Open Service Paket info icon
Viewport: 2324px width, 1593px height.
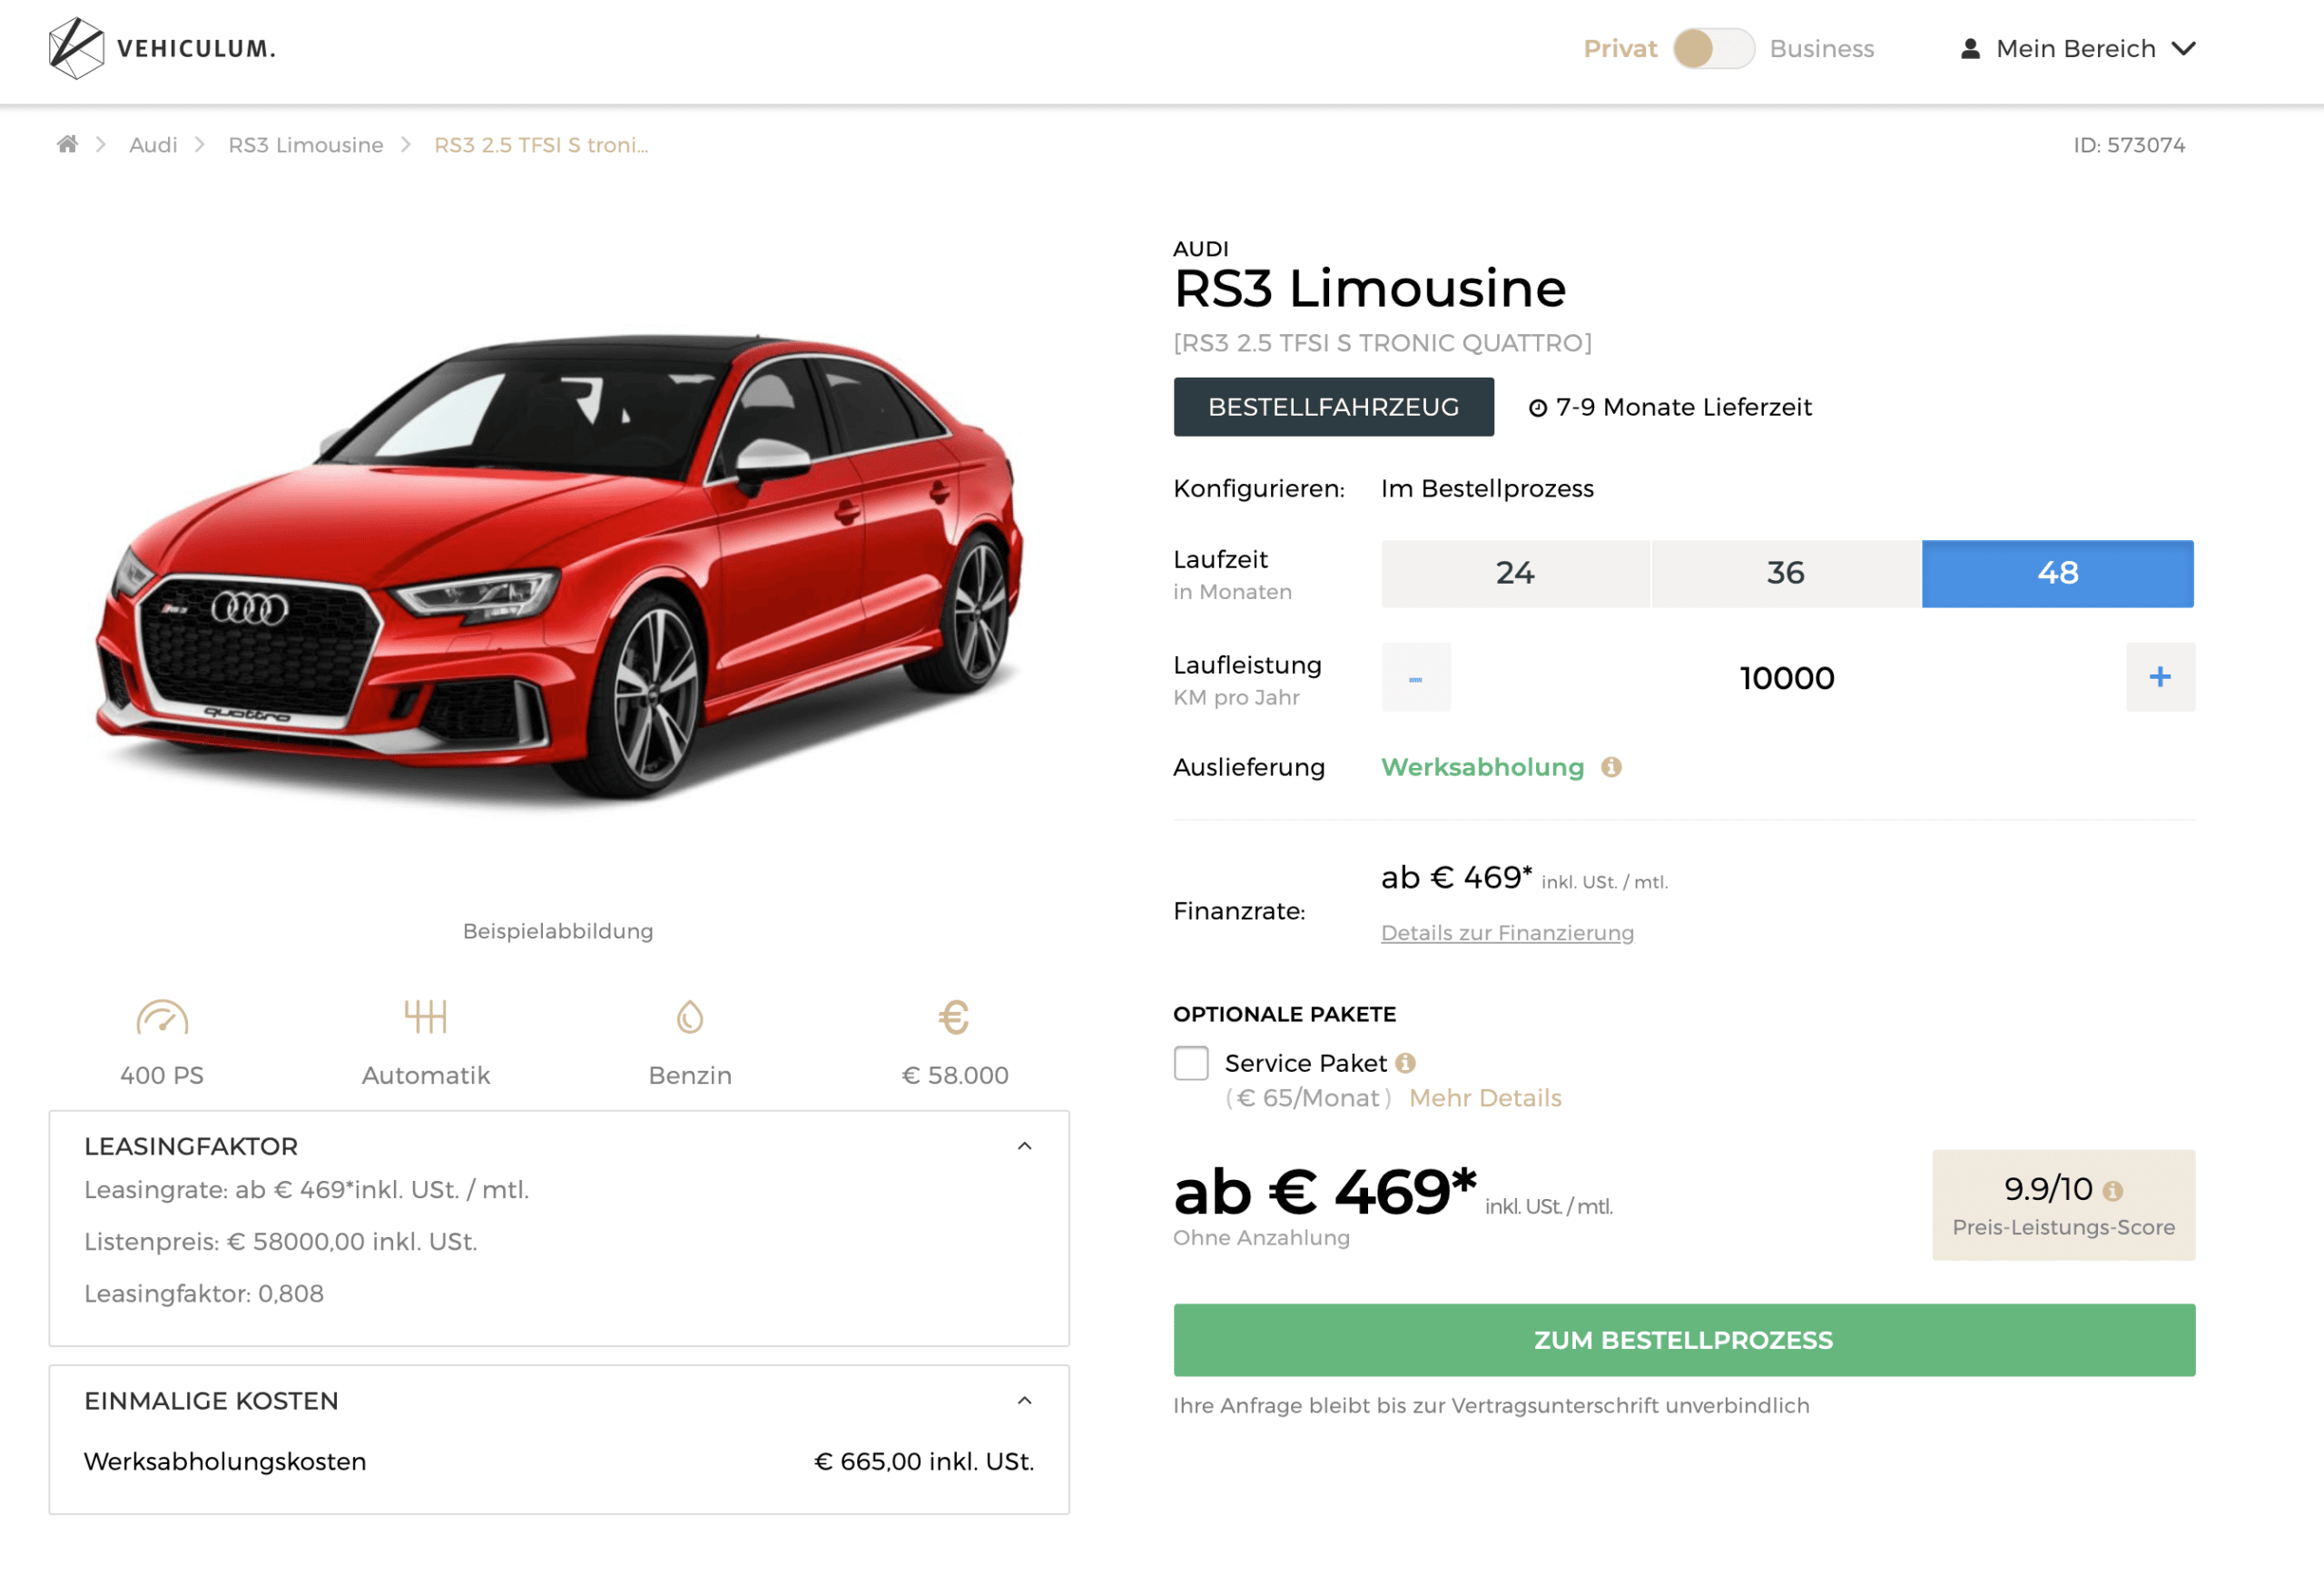click(1405, 1063)
